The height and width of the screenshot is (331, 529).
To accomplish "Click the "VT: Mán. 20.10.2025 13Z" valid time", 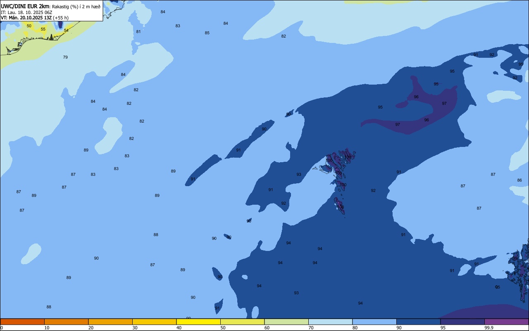I will (x=26, y=18).
